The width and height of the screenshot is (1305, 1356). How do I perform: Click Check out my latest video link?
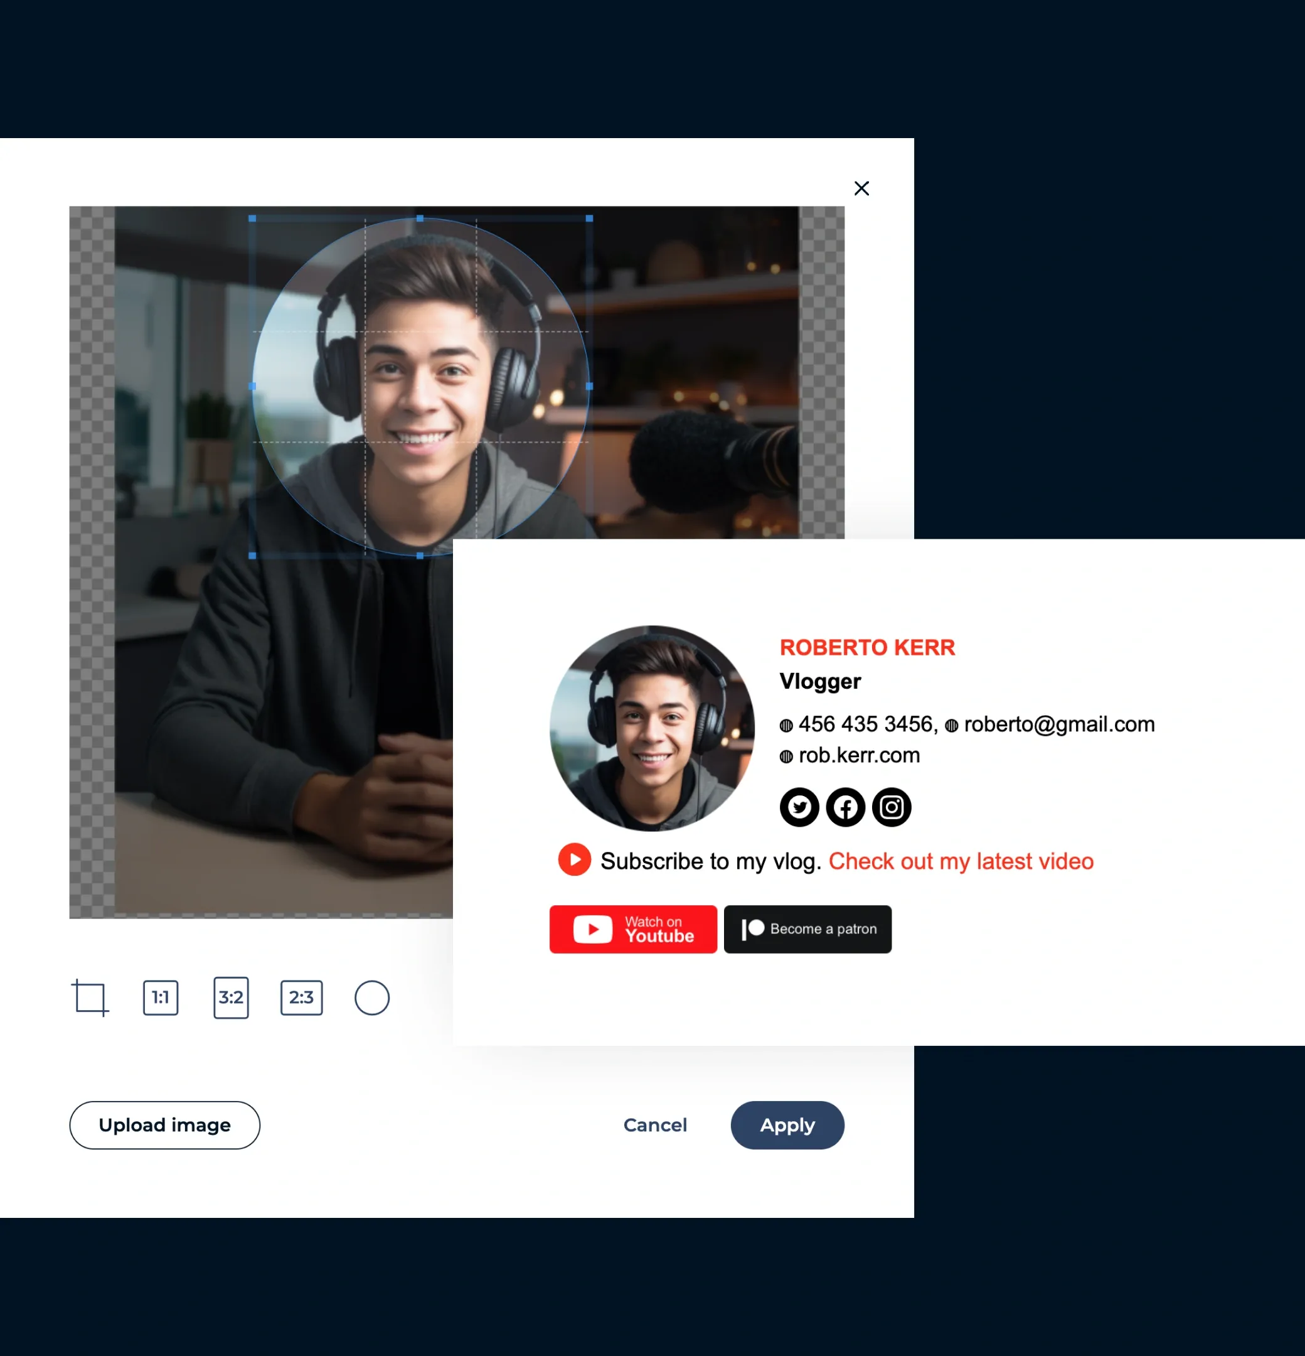[x=961, y=861]
